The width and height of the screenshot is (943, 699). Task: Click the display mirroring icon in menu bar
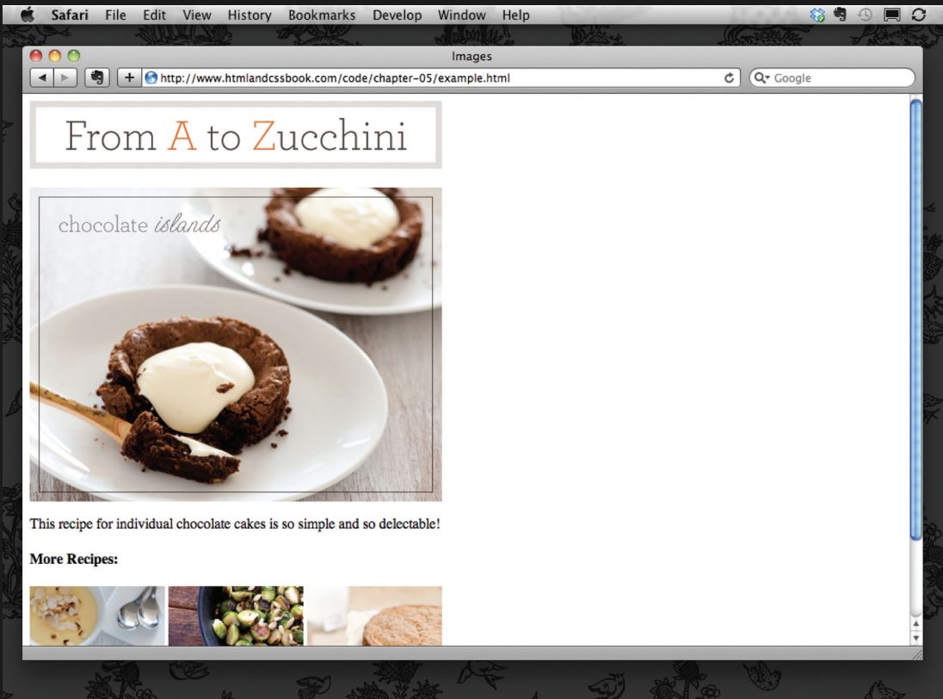click(891, 15)
